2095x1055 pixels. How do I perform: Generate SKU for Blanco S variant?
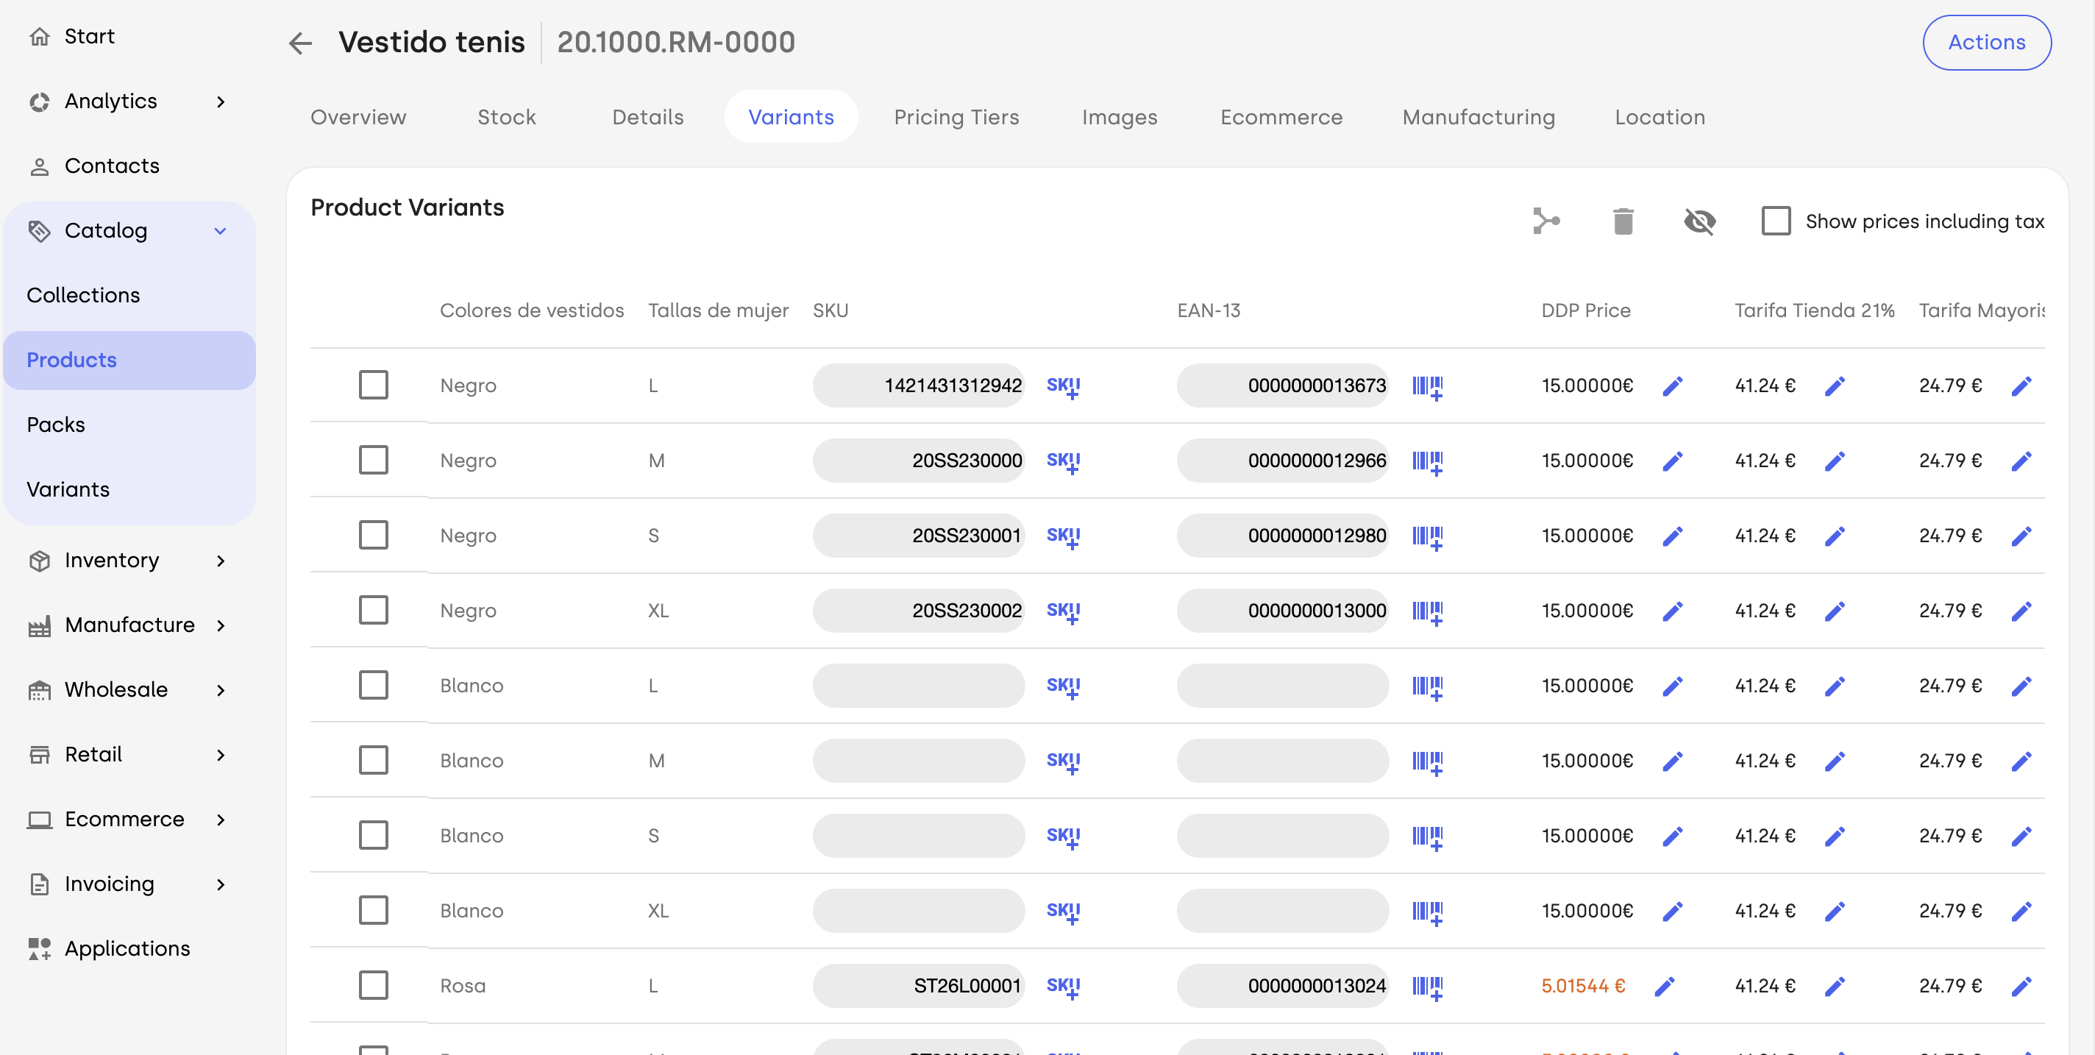click(x=1063, y=836)
